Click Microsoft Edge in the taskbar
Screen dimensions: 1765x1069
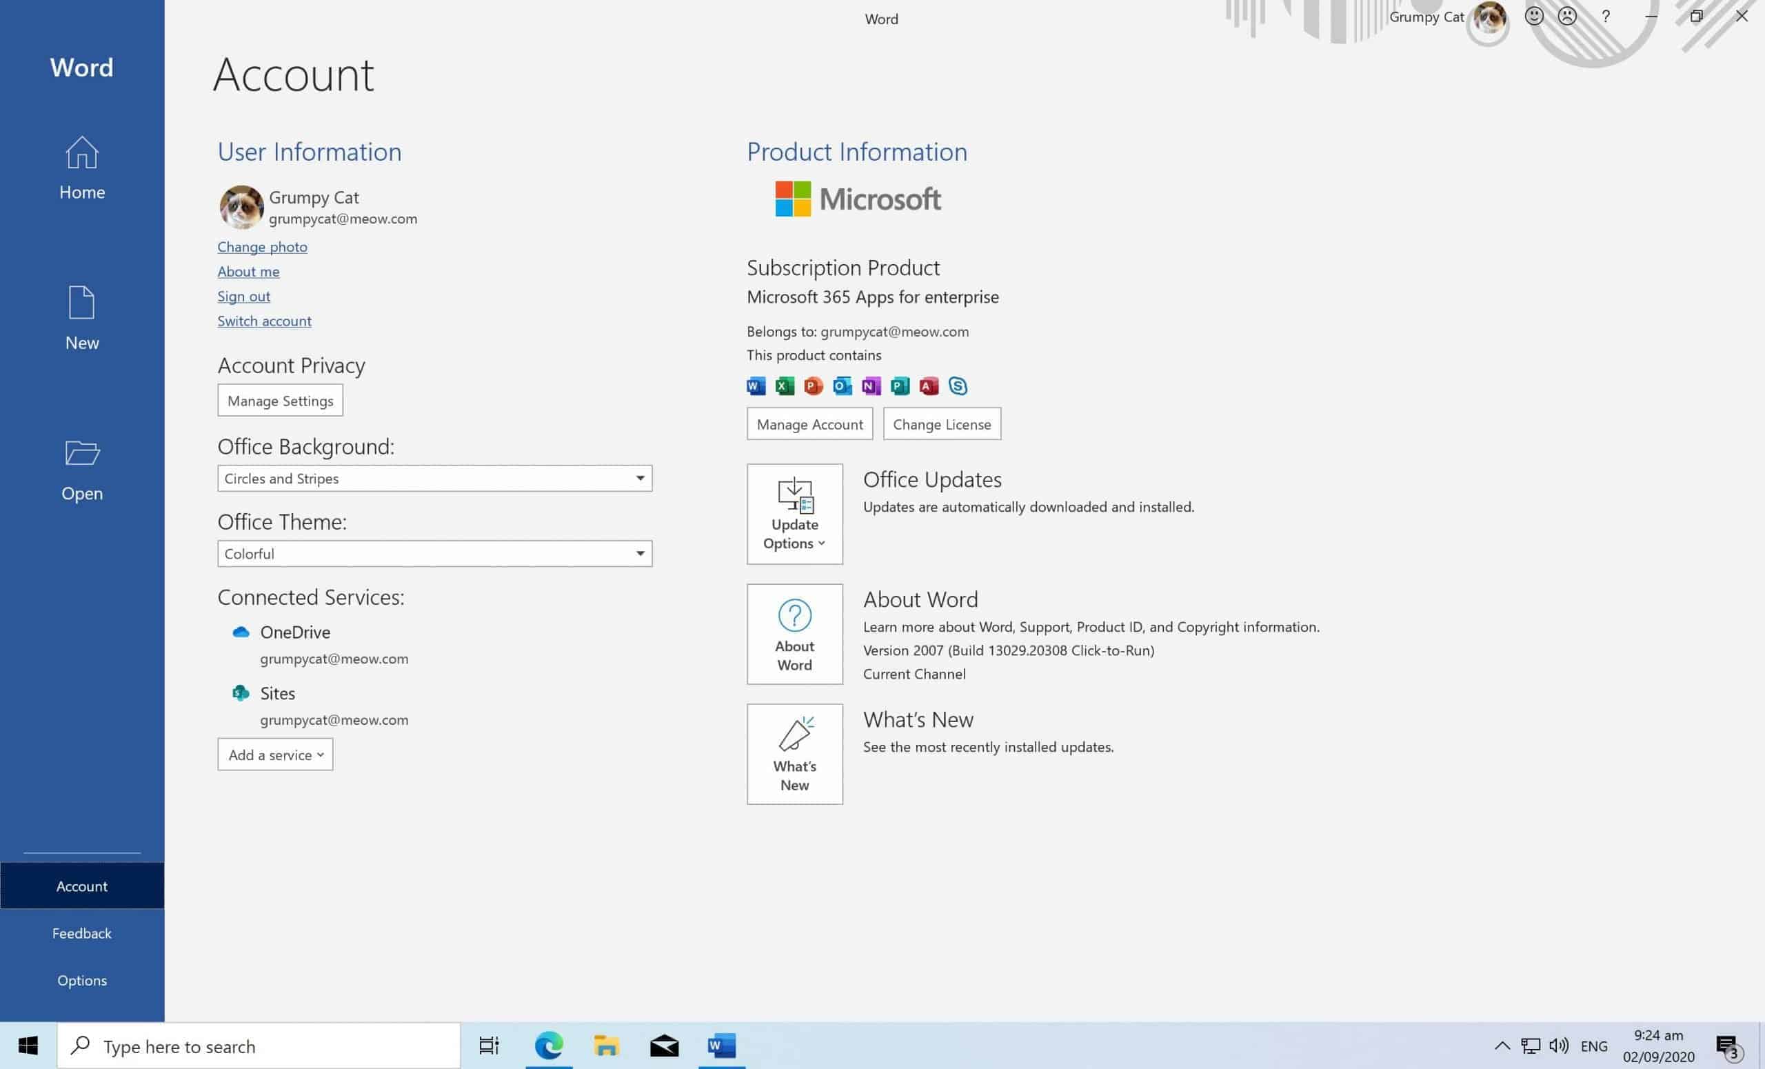tap(549, 1046)
